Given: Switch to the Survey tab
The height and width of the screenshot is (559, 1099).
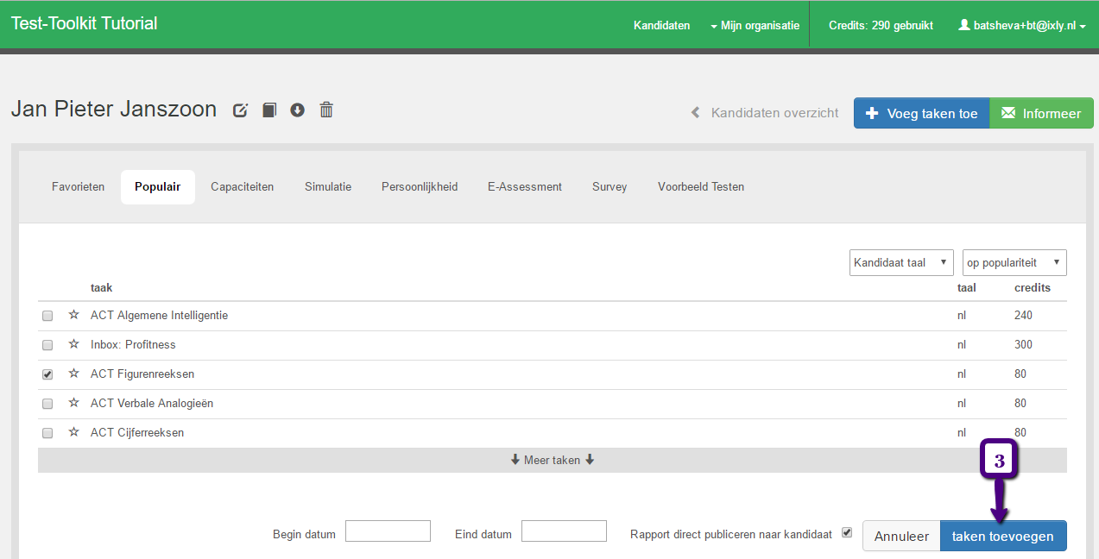Looking at the screenshot, I should click(610, 186).
